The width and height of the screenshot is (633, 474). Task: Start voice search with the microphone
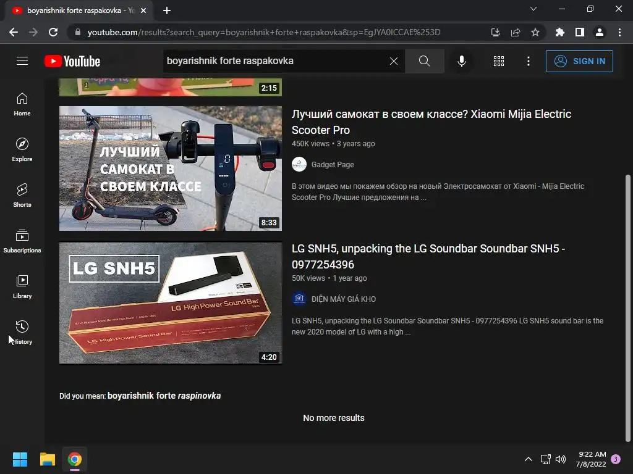pyautogui.click(x=461, y=61)
